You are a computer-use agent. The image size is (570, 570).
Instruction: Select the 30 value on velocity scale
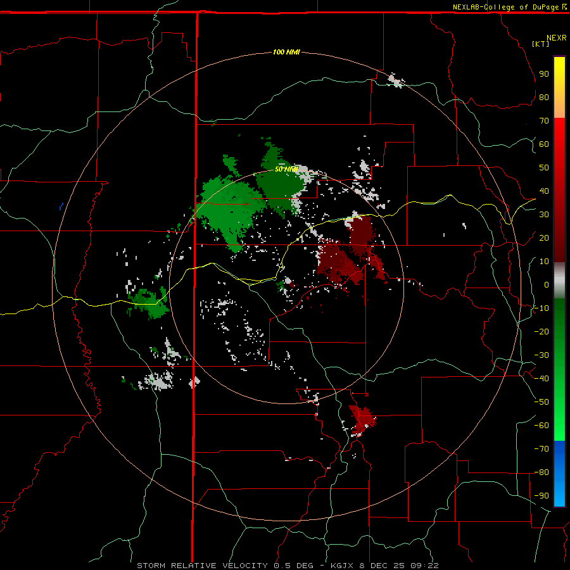coord(544,215)
